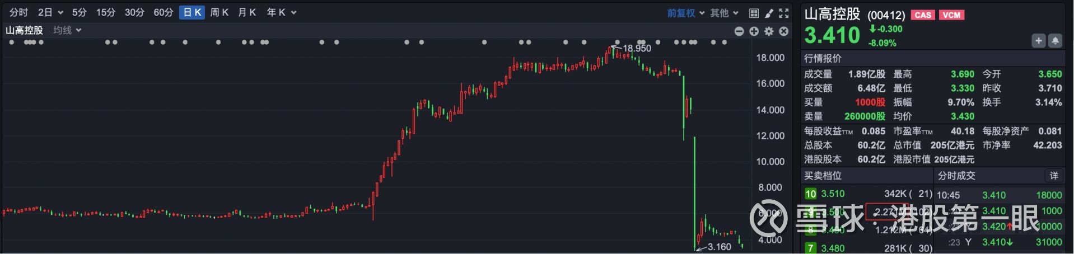Open the chart grid layout icon

pos(754,13)
